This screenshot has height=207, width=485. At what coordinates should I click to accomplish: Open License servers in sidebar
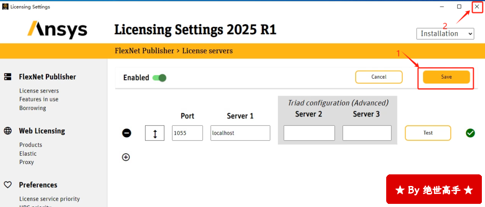click(x=39, y=91)
